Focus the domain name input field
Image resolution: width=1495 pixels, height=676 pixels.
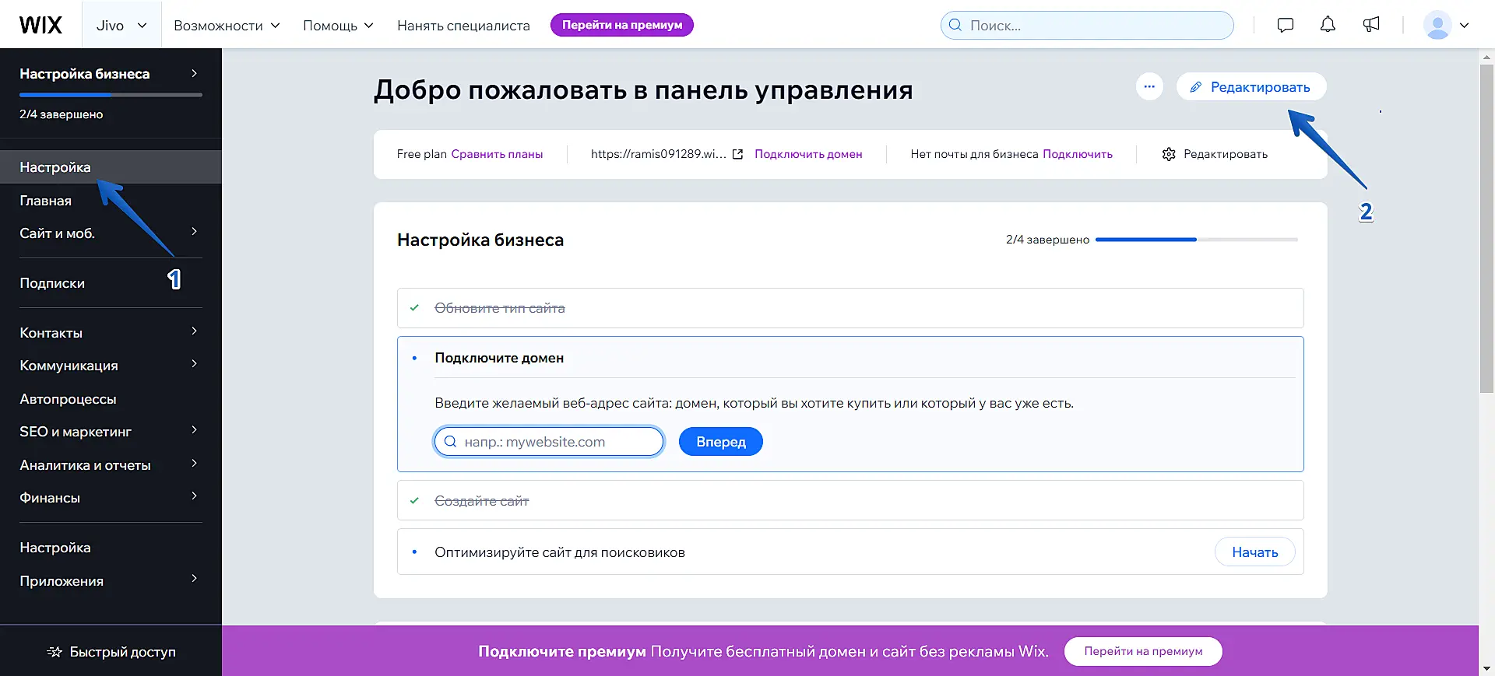(557, 442)
